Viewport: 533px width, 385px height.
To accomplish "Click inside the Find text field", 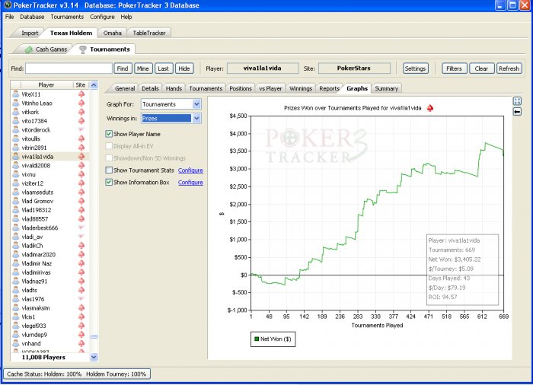I will pos(69,68).
